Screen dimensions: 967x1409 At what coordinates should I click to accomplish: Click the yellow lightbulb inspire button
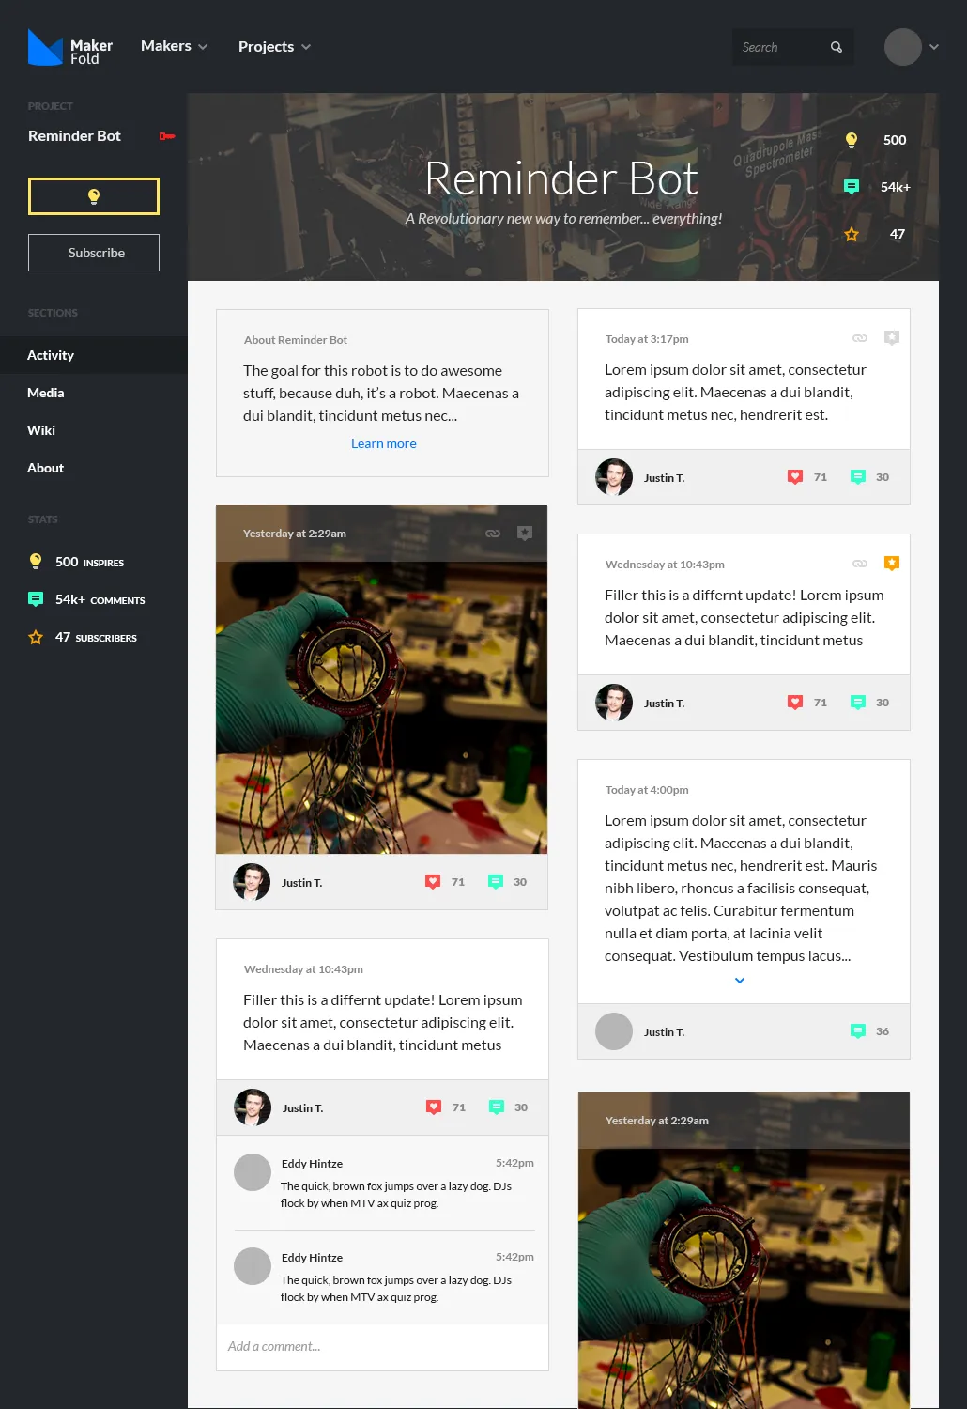[x=94, y=196]
